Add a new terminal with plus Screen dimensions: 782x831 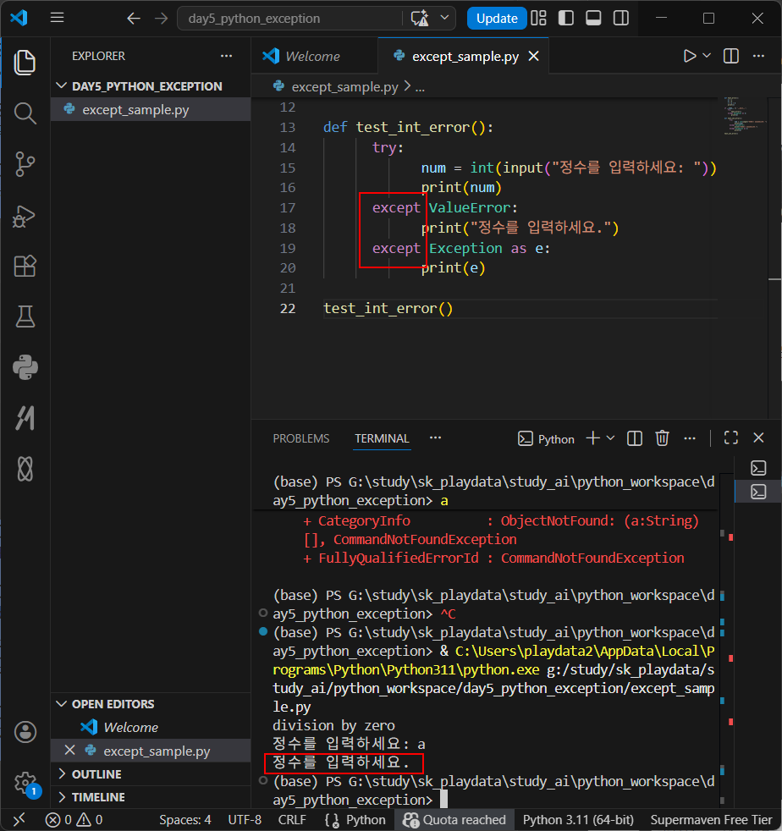593,438
